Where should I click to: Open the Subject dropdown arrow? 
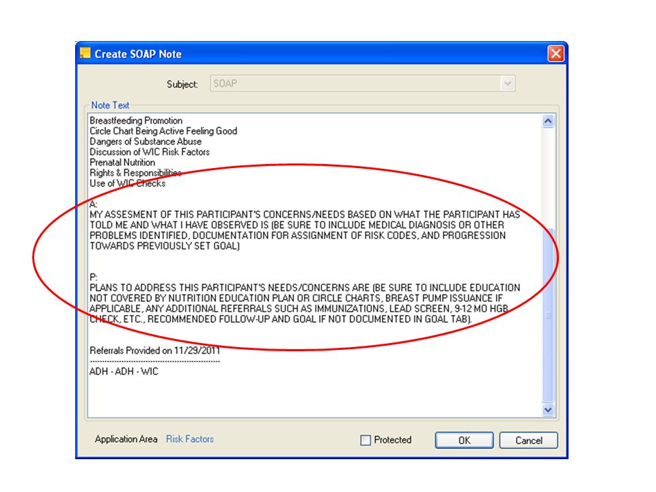pyautogui.click(x=508, y=83)
